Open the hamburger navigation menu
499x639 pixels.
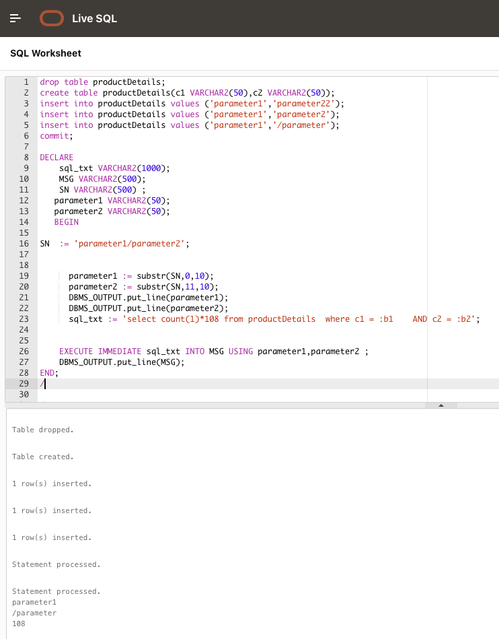pos(15,18)
